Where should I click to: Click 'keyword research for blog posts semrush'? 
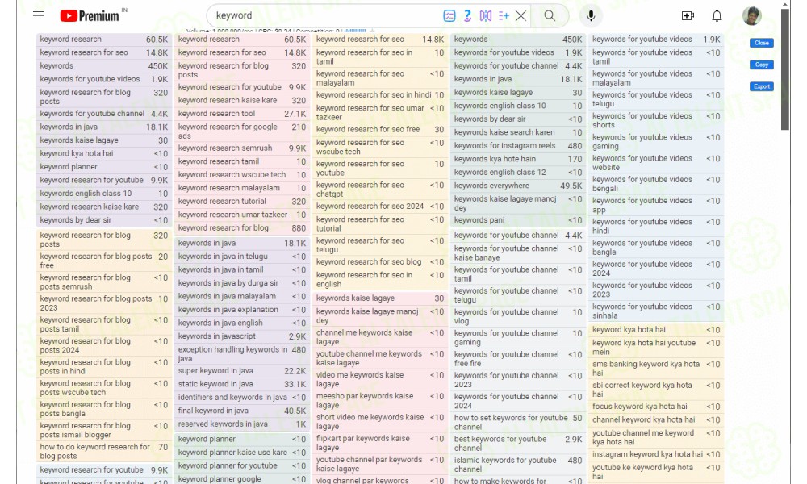[x=104, y=282]
